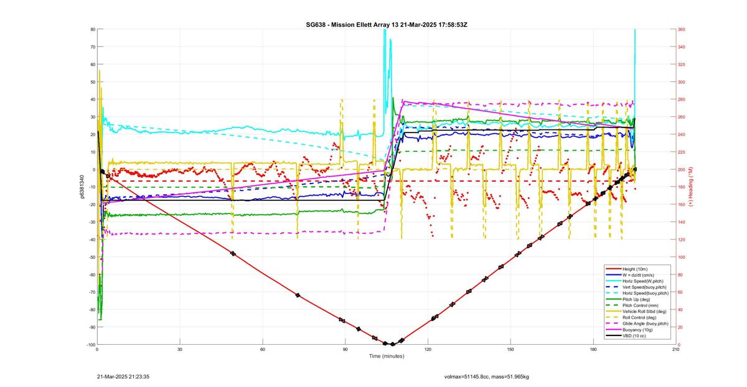The height and width of the screenshot is (387, 747).
Task: Click the 'volmax=51145.8cc, mass=51.965kg' footer text
Action: coord(486,376)
